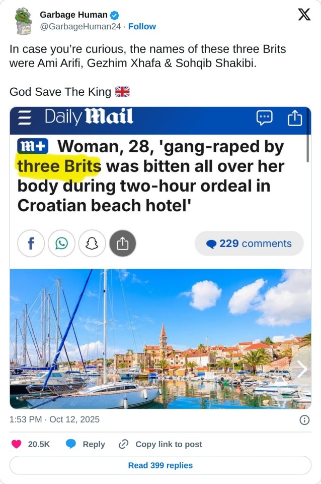Click the X logo in the corner
Image resolution: width=321 pixels, height=484 pixels.
(x=304, y=15)
